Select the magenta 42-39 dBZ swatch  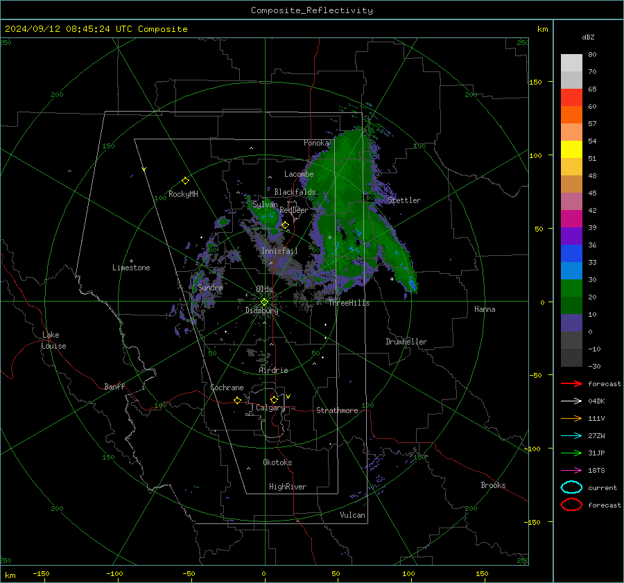tap(571, 219)
